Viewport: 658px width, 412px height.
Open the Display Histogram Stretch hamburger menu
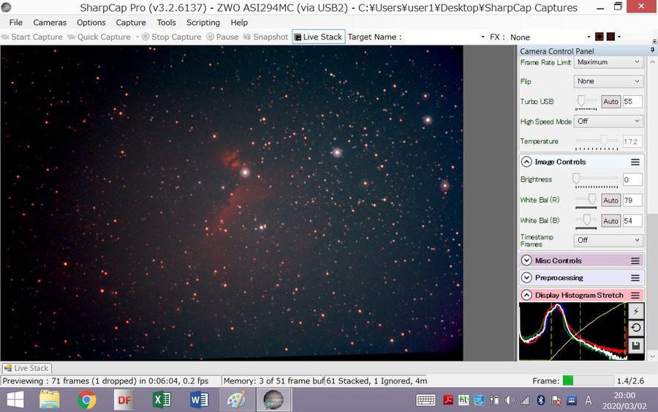point(635,295)
